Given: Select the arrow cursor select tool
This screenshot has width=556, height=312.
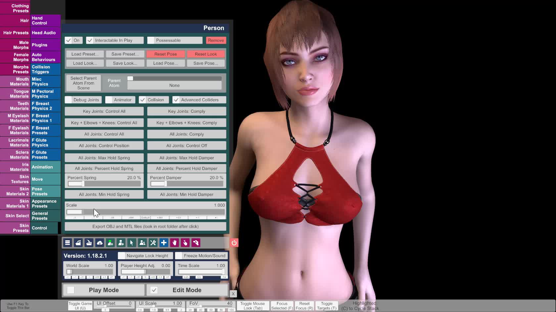Looking at the screenshot, I should click(132, 243).
